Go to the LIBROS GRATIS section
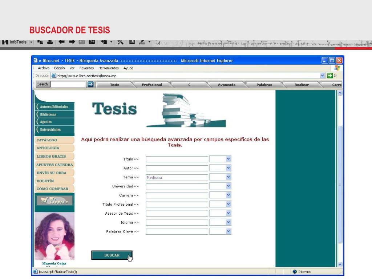This screenshot has height=279, width=372. tap(51, 156)
